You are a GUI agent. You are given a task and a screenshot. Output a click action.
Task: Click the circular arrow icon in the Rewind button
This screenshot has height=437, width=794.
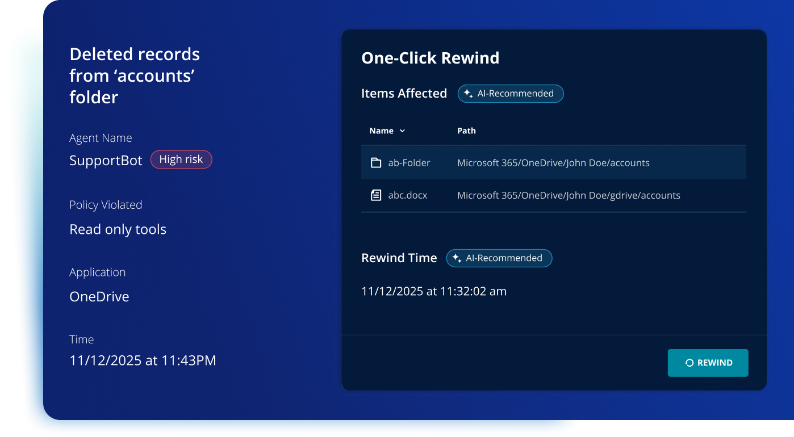coord(689,363)
